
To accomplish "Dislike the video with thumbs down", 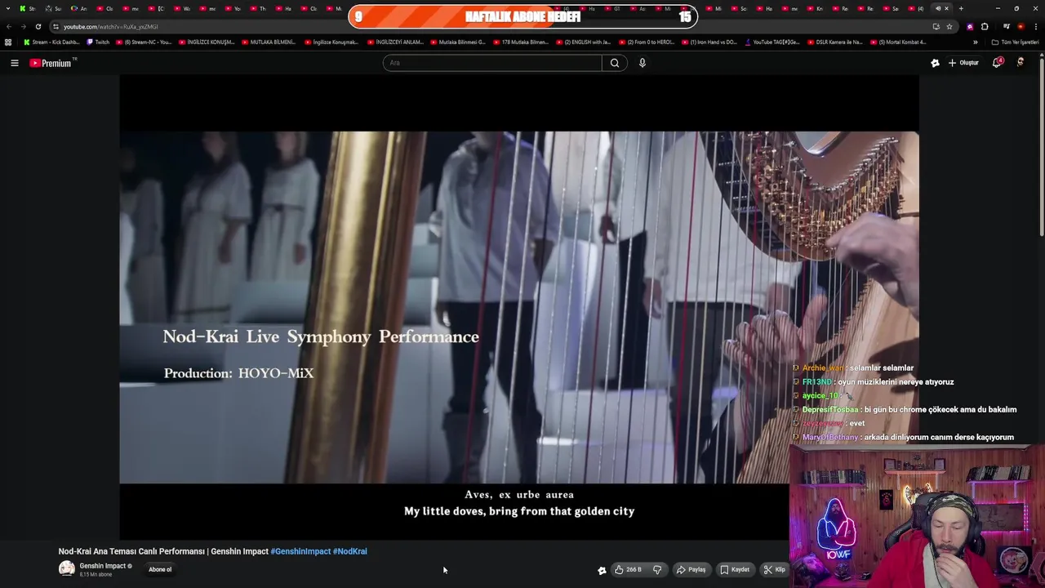I will [x=657, y=570].
